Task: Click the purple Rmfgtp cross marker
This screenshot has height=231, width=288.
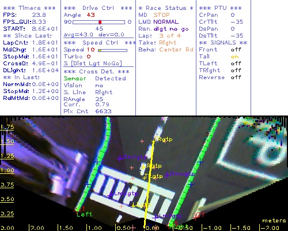Action: coord(120,159)
